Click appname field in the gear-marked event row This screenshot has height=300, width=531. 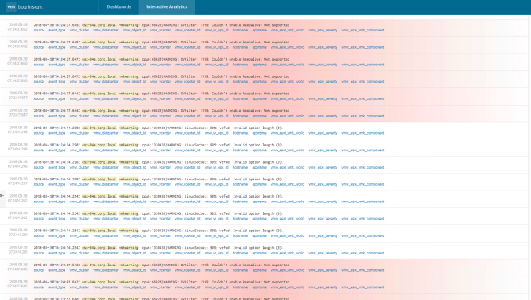260,202
